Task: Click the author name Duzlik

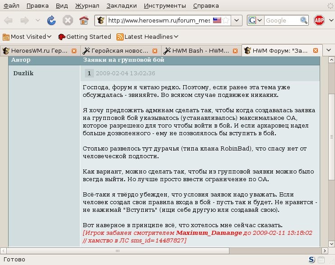Action: 23,73
